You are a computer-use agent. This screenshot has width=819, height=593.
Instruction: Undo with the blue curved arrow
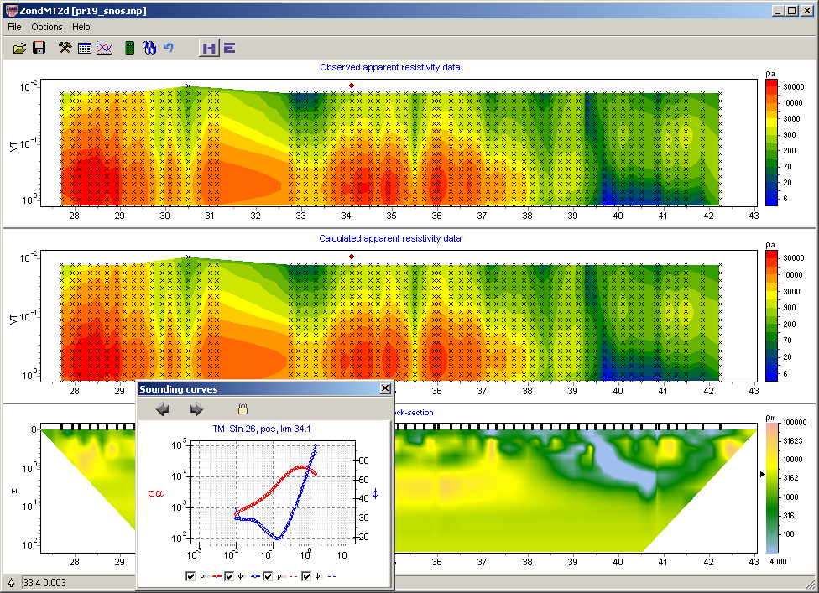[169, 49]
